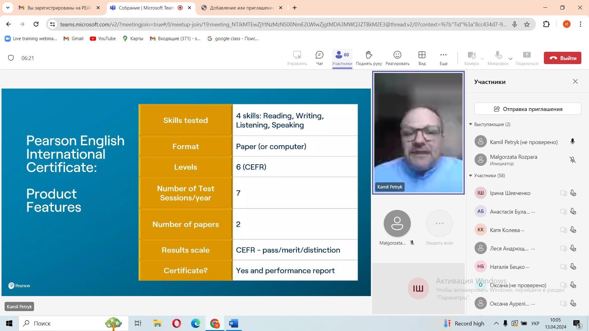The width and height of the screenshot is (589, 331).
Task: Select Malgorzata avatar tile
Action: click(397, 223)
